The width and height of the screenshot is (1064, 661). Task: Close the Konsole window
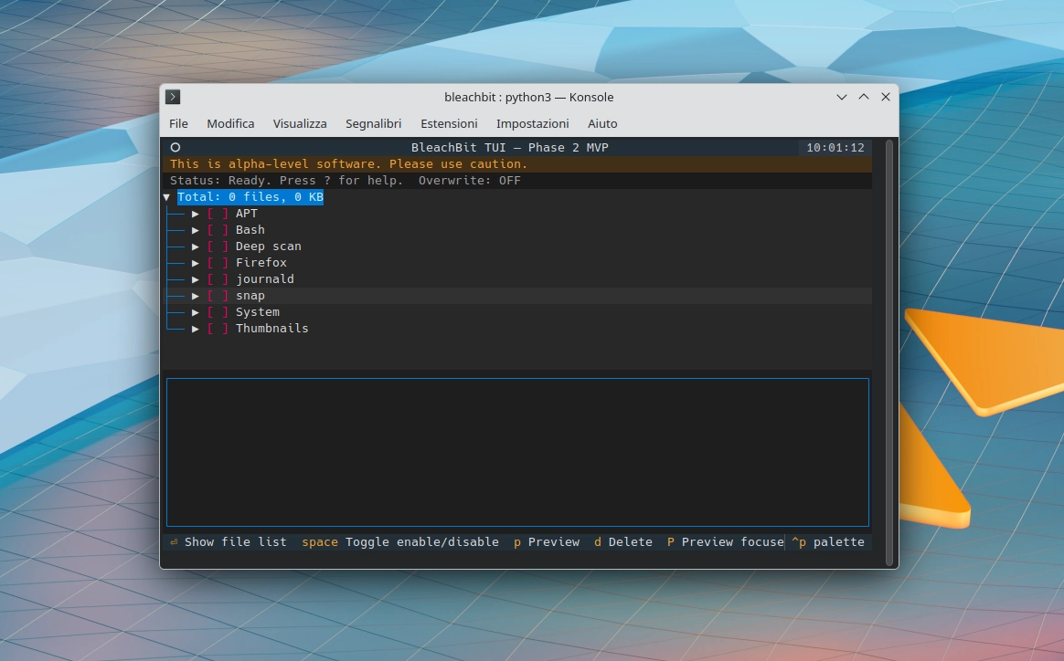pyautogui.click(x=886, y=97)
